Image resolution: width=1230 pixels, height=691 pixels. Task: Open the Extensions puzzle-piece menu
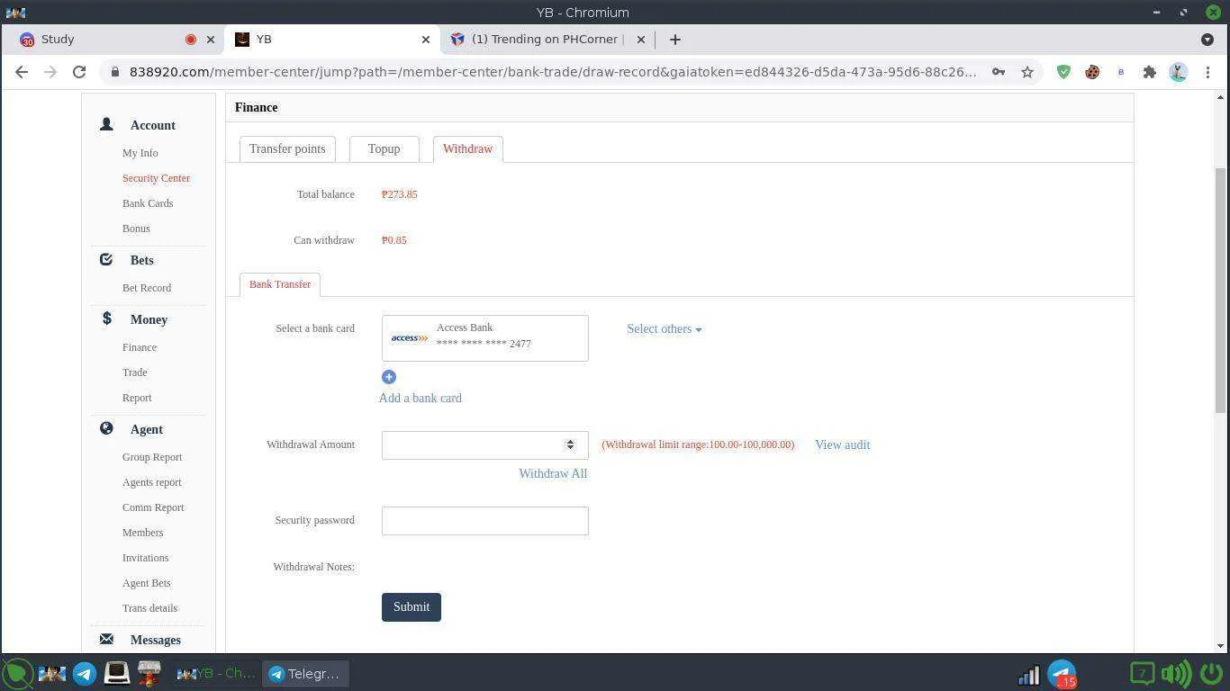click(x=1150, y=72)
